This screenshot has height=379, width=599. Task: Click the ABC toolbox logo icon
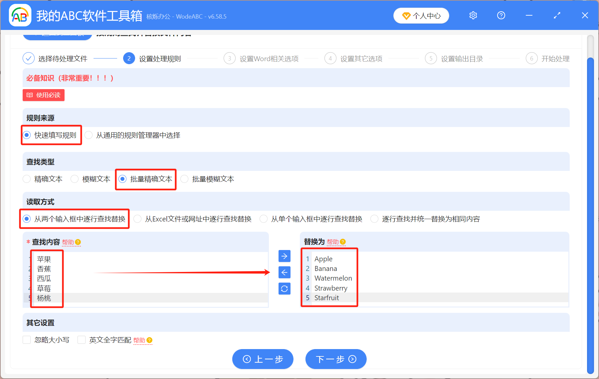tap(20, 15)
